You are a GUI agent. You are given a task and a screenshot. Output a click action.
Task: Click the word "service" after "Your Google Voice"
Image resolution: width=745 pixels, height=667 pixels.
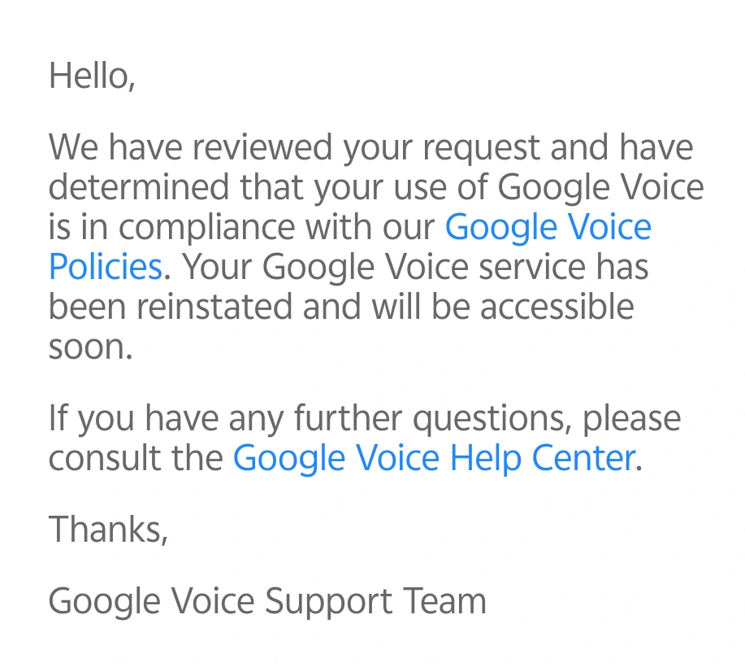(531, 267)
